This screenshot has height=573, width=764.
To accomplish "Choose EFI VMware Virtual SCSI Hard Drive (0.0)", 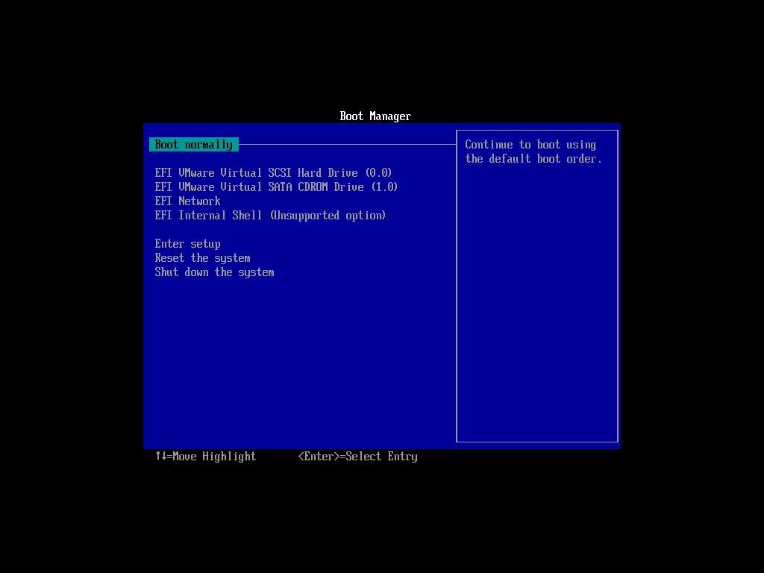I will point(273,173).
